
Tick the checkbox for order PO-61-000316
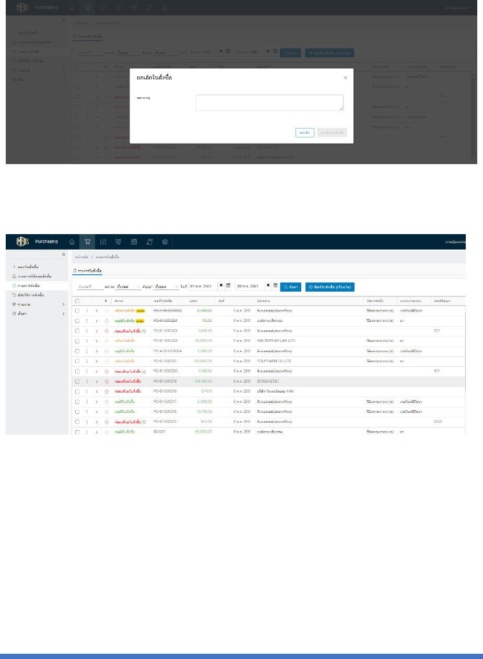click(x=77, y=411)
